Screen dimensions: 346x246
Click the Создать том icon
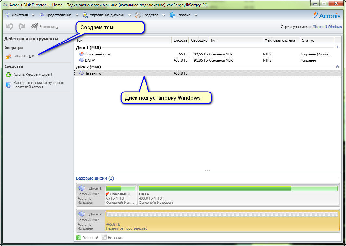[8, 56]
